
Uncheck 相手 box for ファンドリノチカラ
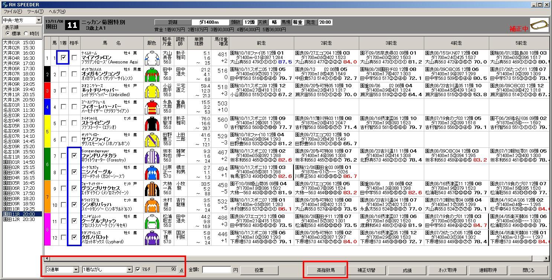(74, 156)
